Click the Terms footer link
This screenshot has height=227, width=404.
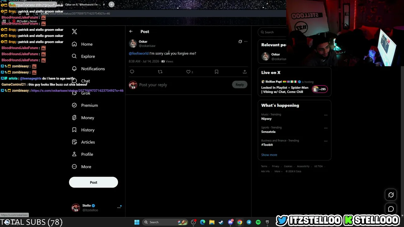264,166
